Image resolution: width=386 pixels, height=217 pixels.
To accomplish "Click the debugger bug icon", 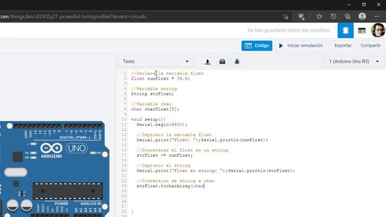I will 237,61.
